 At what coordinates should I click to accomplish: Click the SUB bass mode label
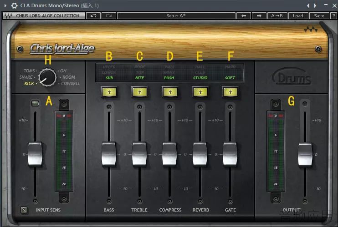click(109, 78)
